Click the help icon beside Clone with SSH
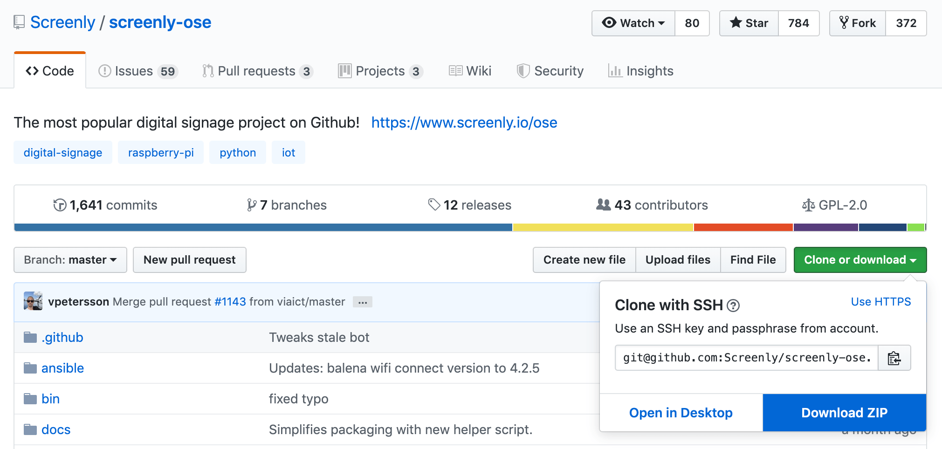The height and width of the screenshot is (449, 942). 733,306
